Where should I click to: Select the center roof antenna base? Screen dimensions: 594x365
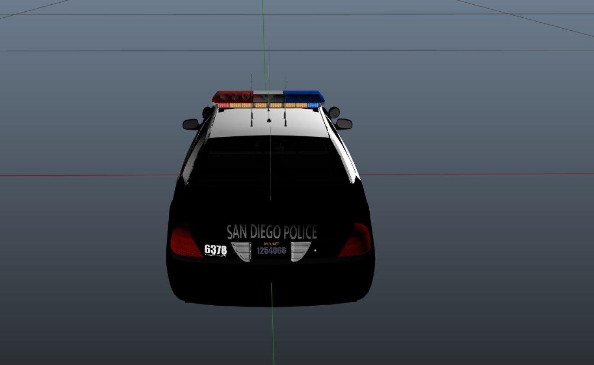tap(268, 120)
